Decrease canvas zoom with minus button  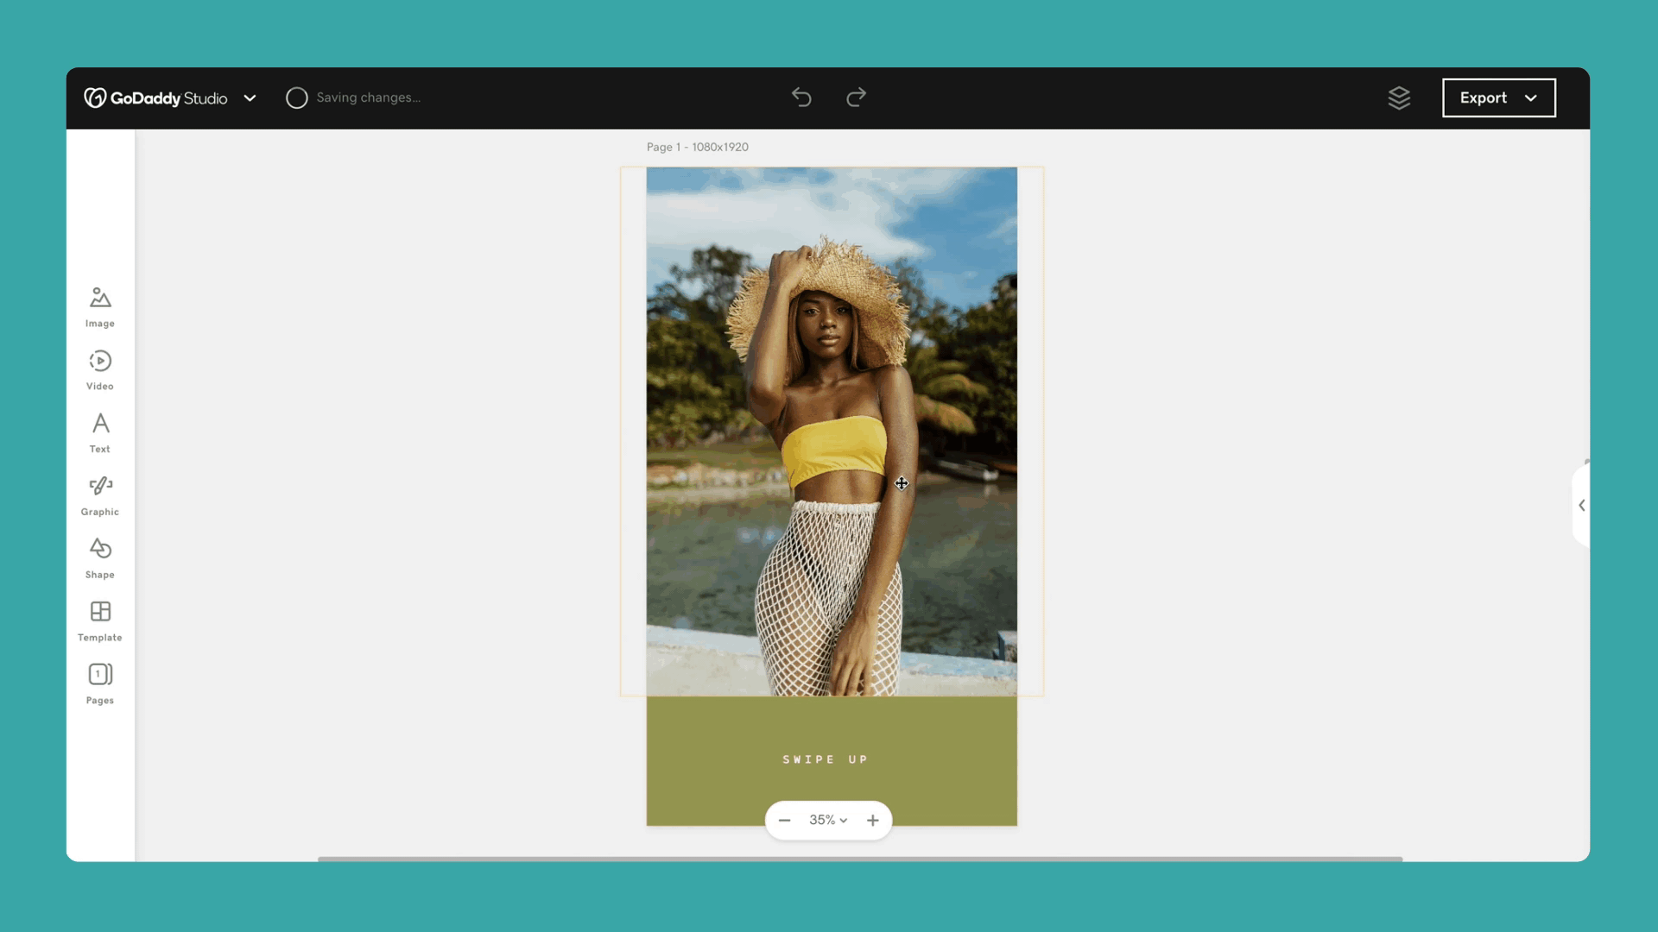(785, 819)
